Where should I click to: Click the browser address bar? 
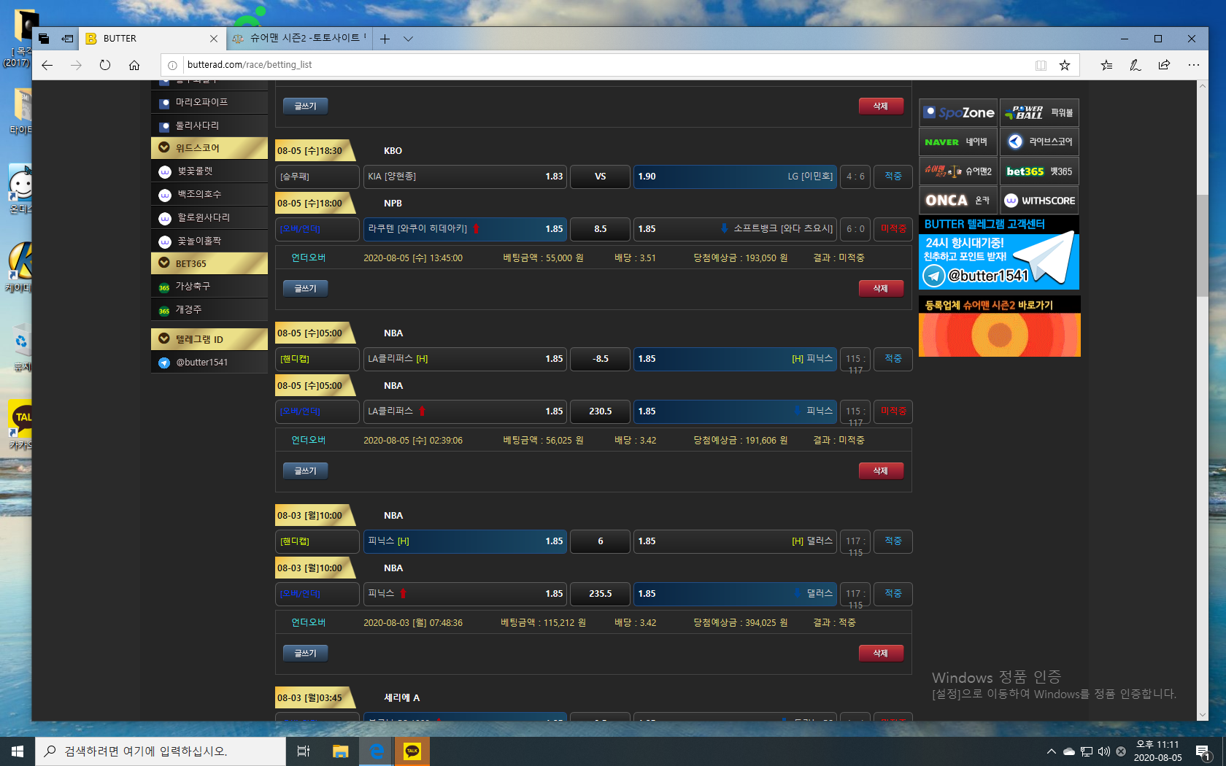pos(584,65)
